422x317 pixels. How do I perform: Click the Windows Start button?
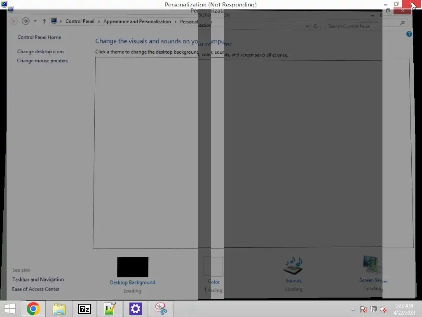tap(10, 309)
